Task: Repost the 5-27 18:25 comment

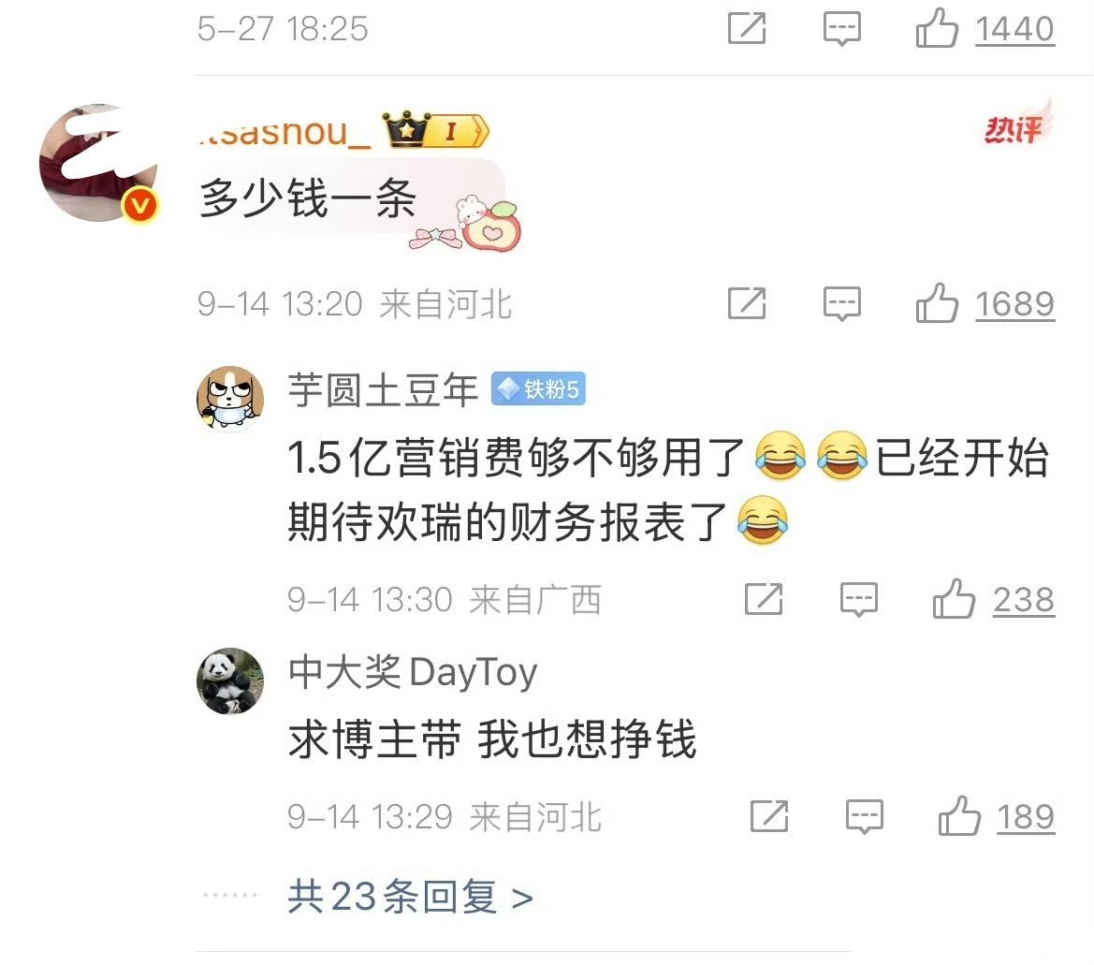Action: point(747,29)
